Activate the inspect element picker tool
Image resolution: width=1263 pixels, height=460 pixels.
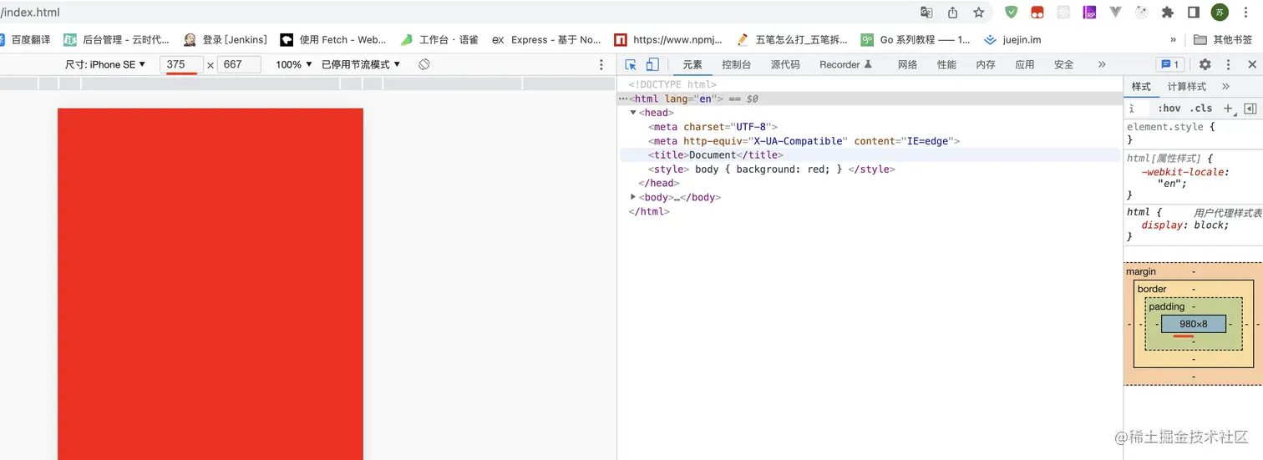point(631,64)
